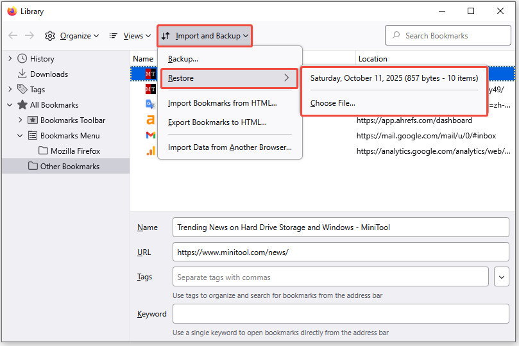Image resolution: width=519 pixels, height=346 pixels.
Task: Expand the Bookmarks Toolbar node
Action: [20, 120]
